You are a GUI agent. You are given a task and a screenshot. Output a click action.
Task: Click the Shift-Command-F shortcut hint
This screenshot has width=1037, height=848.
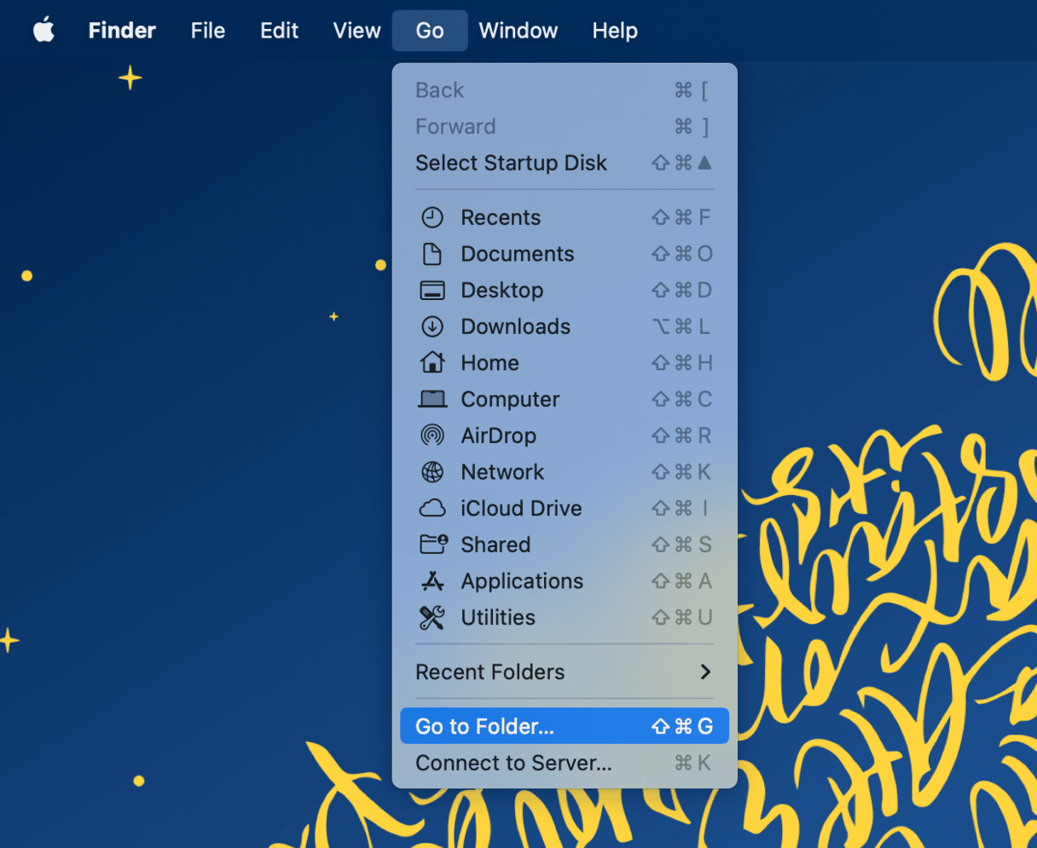681,217
